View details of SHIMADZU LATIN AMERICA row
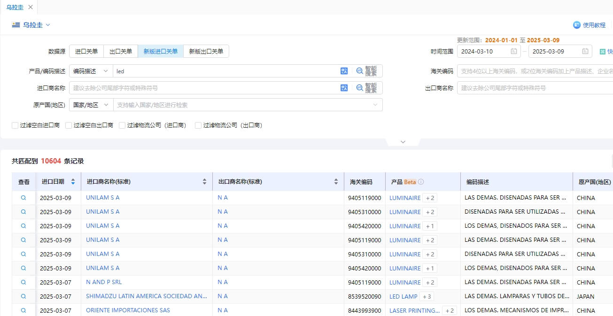Viewport: 613px width, 316px height. pyautogui.click(x=23, y=296)
